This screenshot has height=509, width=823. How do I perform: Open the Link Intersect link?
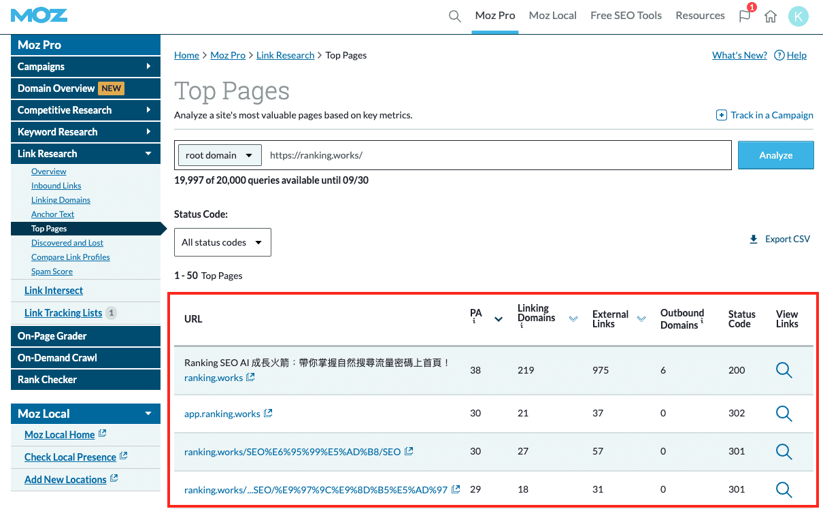[54, 291]
